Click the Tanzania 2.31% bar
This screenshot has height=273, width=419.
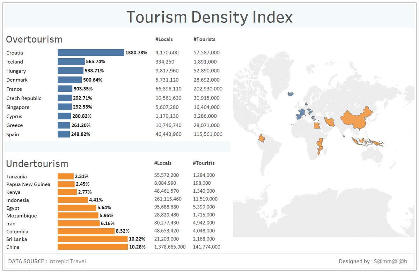point(66,176)
